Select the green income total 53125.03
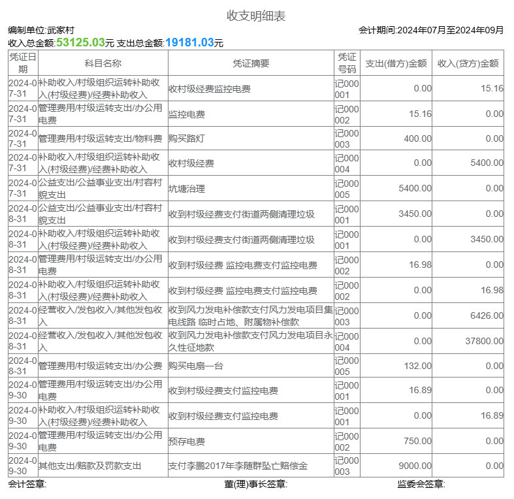Screen dimensions: 514x499 point(80,42)
